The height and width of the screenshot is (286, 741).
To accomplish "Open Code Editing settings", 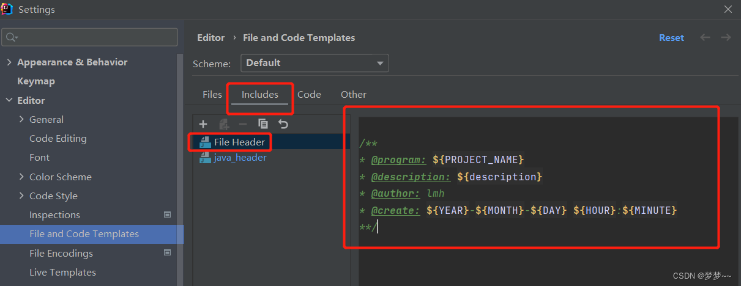I will [58, 139].
